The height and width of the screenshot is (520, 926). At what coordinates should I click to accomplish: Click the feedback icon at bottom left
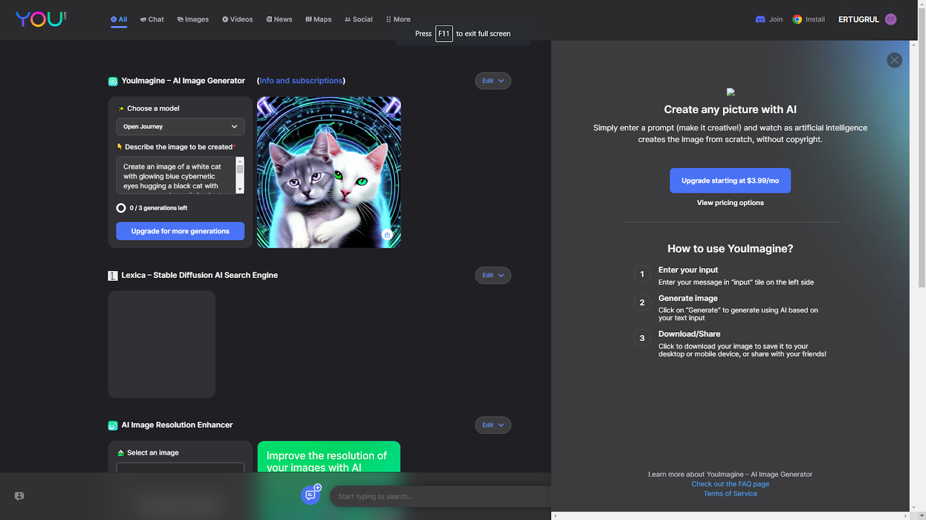click(x=19, y=496)
